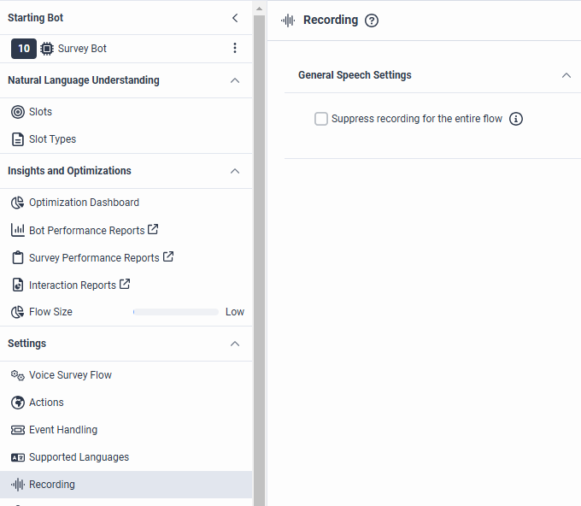Open the Survey Bot three-dot menu
Screen dimensions: 581x506
(235, 49)
